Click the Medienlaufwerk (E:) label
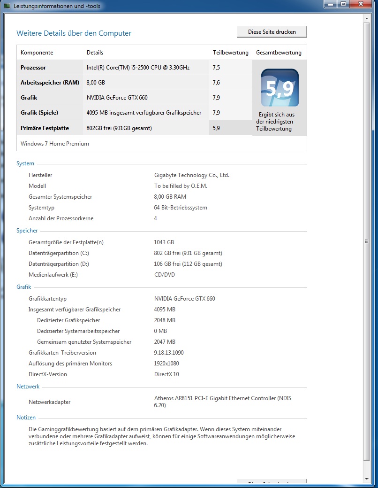This screenshot has height=488, width=378. (x=53, y=275)
